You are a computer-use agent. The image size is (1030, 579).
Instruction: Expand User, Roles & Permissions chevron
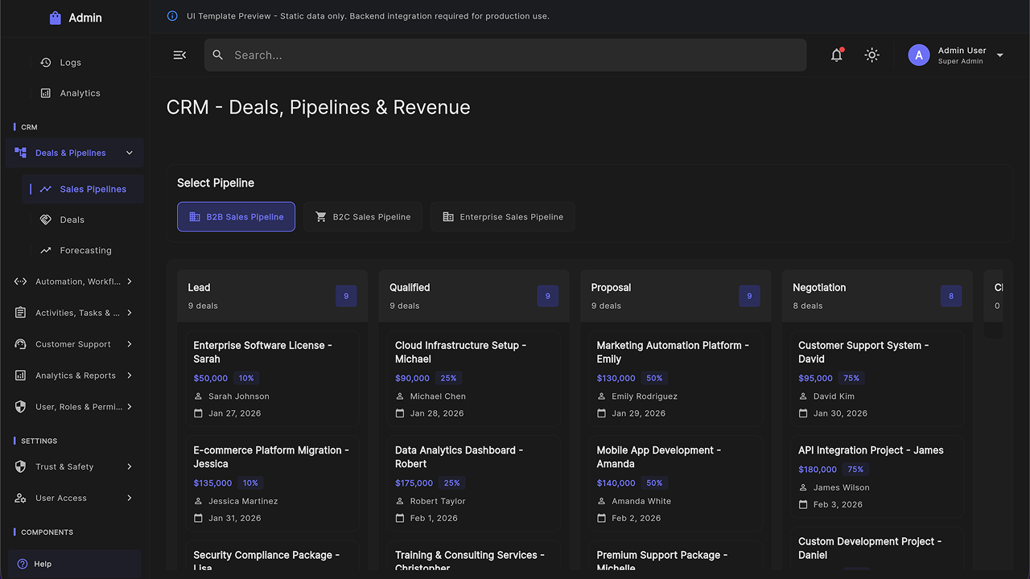pos(130,407)
